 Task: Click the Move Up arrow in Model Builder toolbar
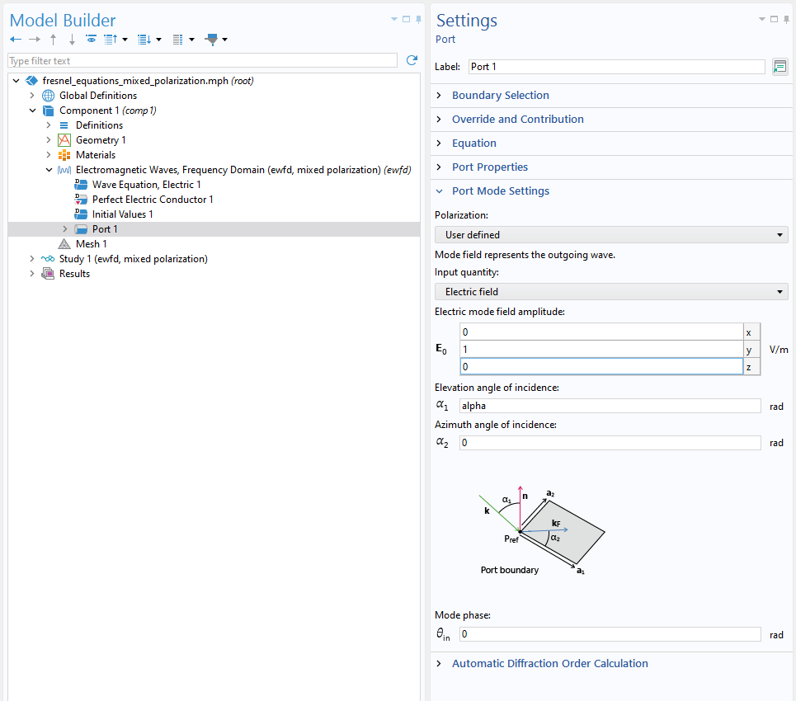click(53, 39)
